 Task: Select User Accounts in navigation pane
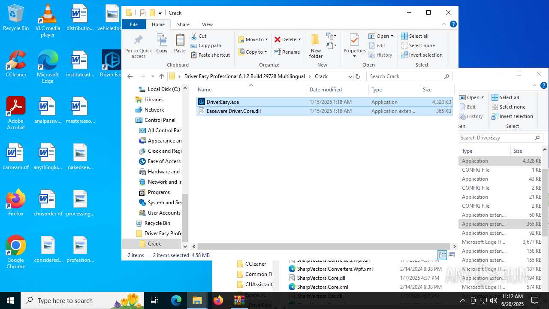(x=160, y=213)
